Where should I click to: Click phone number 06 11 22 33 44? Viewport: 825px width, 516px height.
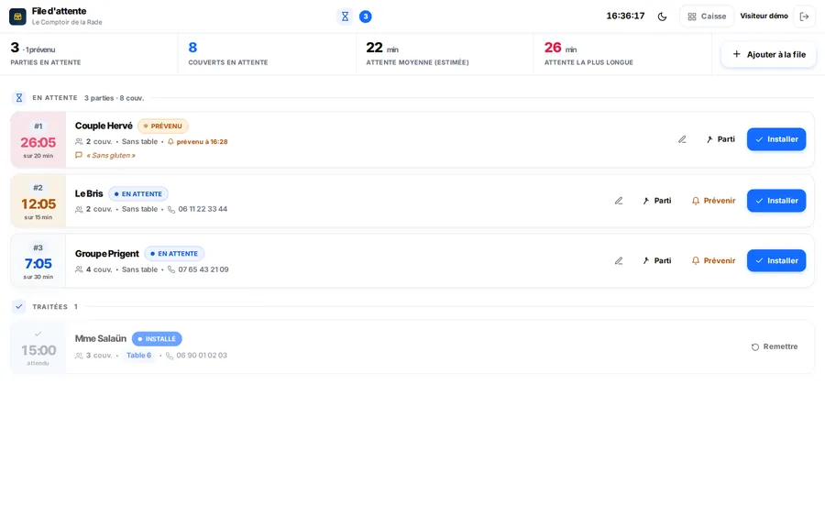tap(203, 209)
